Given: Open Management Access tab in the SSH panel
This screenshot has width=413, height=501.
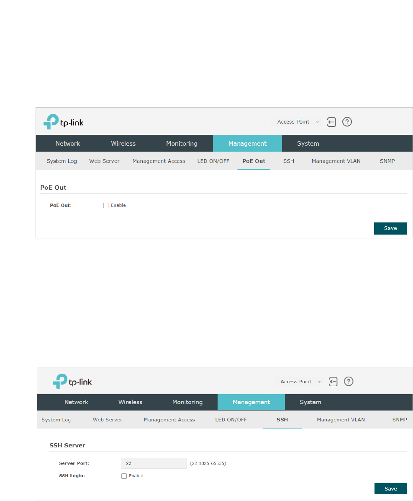Looking at the screenshot, I should tap(169, 419).
